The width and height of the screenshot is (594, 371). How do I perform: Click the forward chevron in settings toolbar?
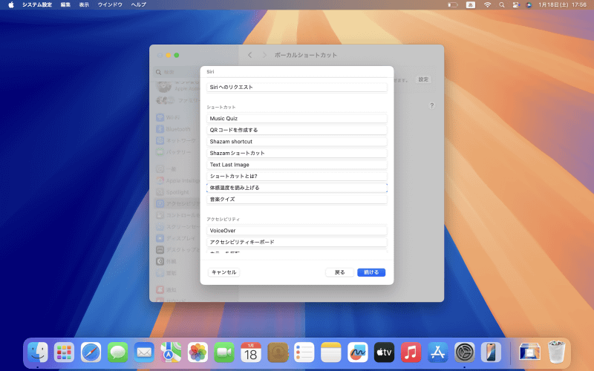click(x=264, y=55)
